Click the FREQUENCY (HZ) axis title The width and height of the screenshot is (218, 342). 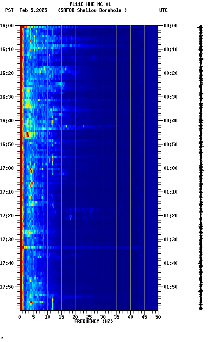pos(94,322)
